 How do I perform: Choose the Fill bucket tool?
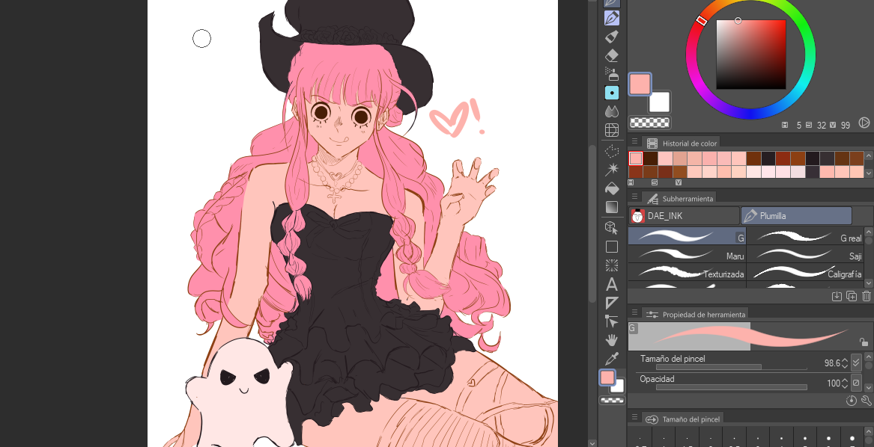tap(611, 188)
